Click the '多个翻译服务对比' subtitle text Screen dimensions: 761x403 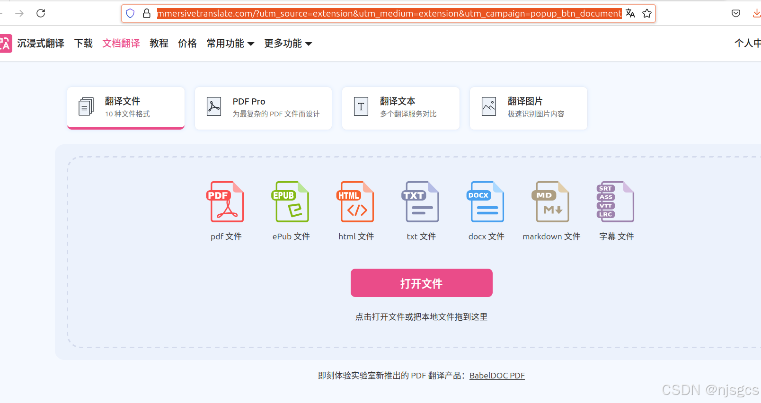[x=408, y=114]
